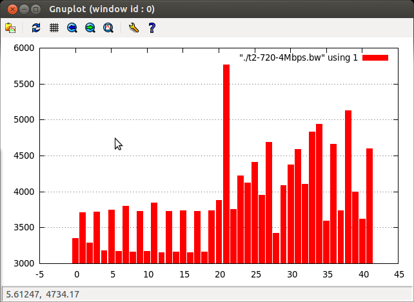Minimize the Gnuplot window

pos(23,9)
